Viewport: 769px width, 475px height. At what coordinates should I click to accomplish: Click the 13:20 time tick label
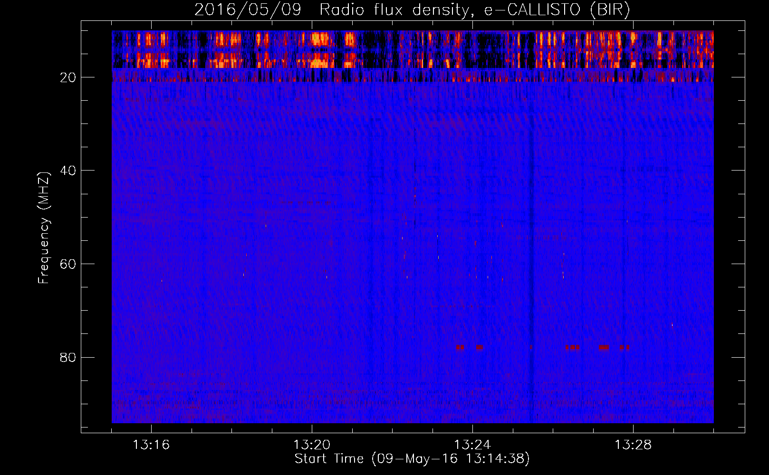[x=312, y=445]
